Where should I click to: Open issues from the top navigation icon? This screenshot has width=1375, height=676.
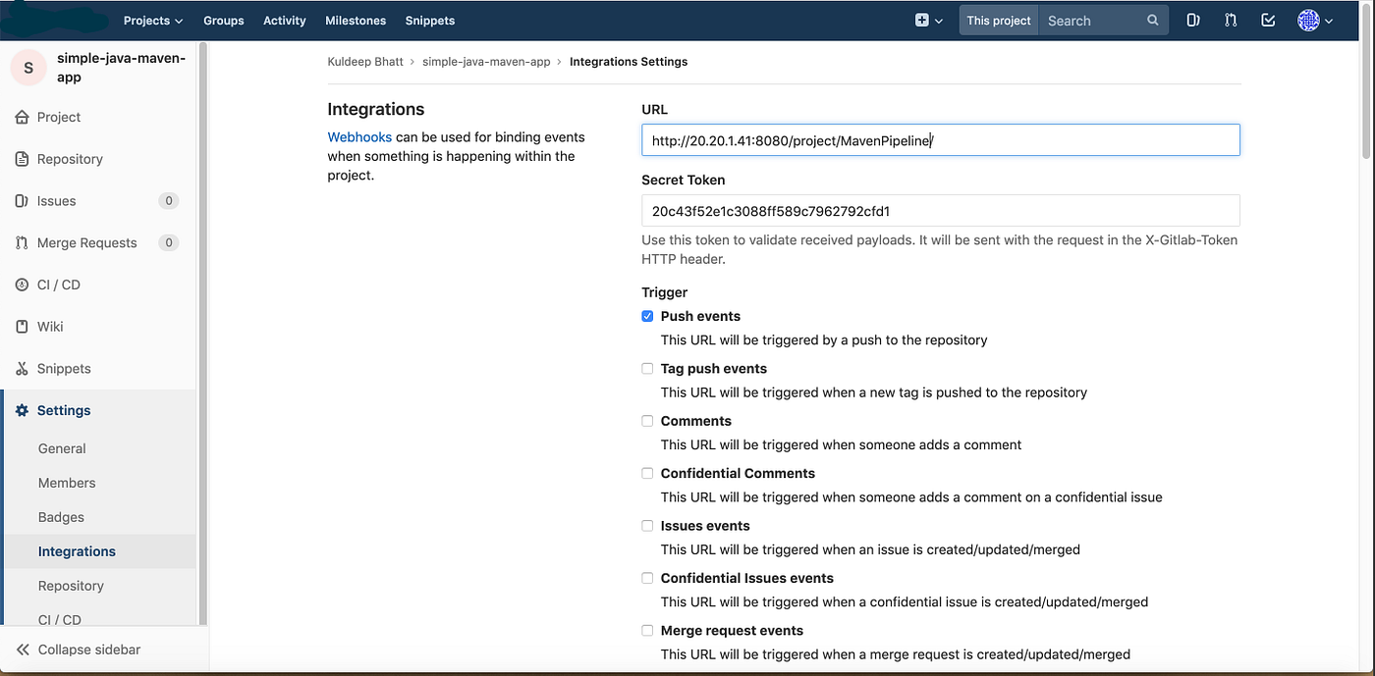(x=1192, y=20)
